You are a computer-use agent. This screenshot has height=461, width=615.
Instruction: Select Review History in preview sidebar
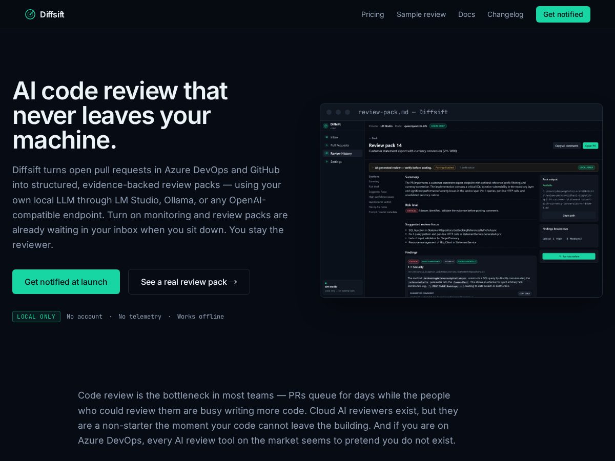pyautogui.click(x=342, y=153)
